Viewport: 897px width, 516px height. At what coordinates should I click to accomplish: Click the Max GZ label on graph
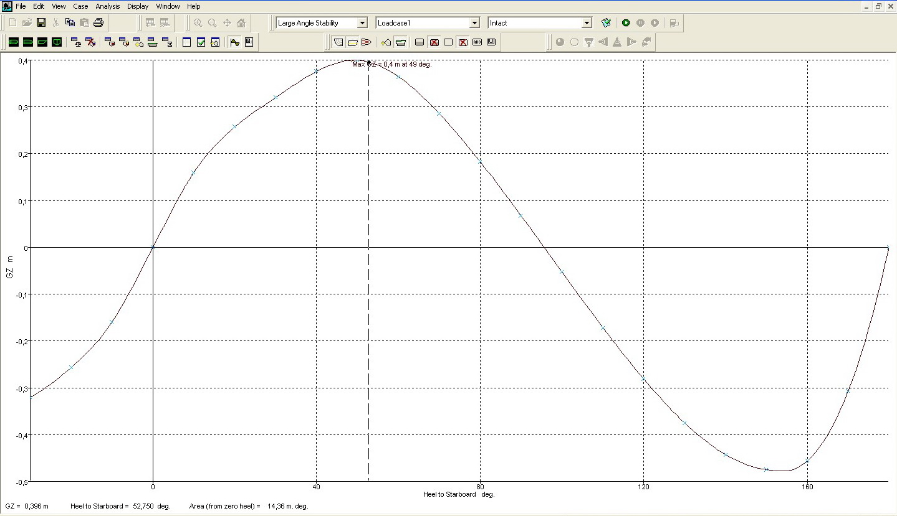click(x=391, y=64)
